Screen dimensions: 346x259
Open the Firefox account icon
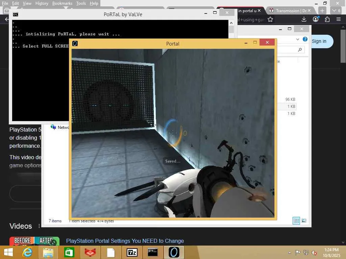316,19
